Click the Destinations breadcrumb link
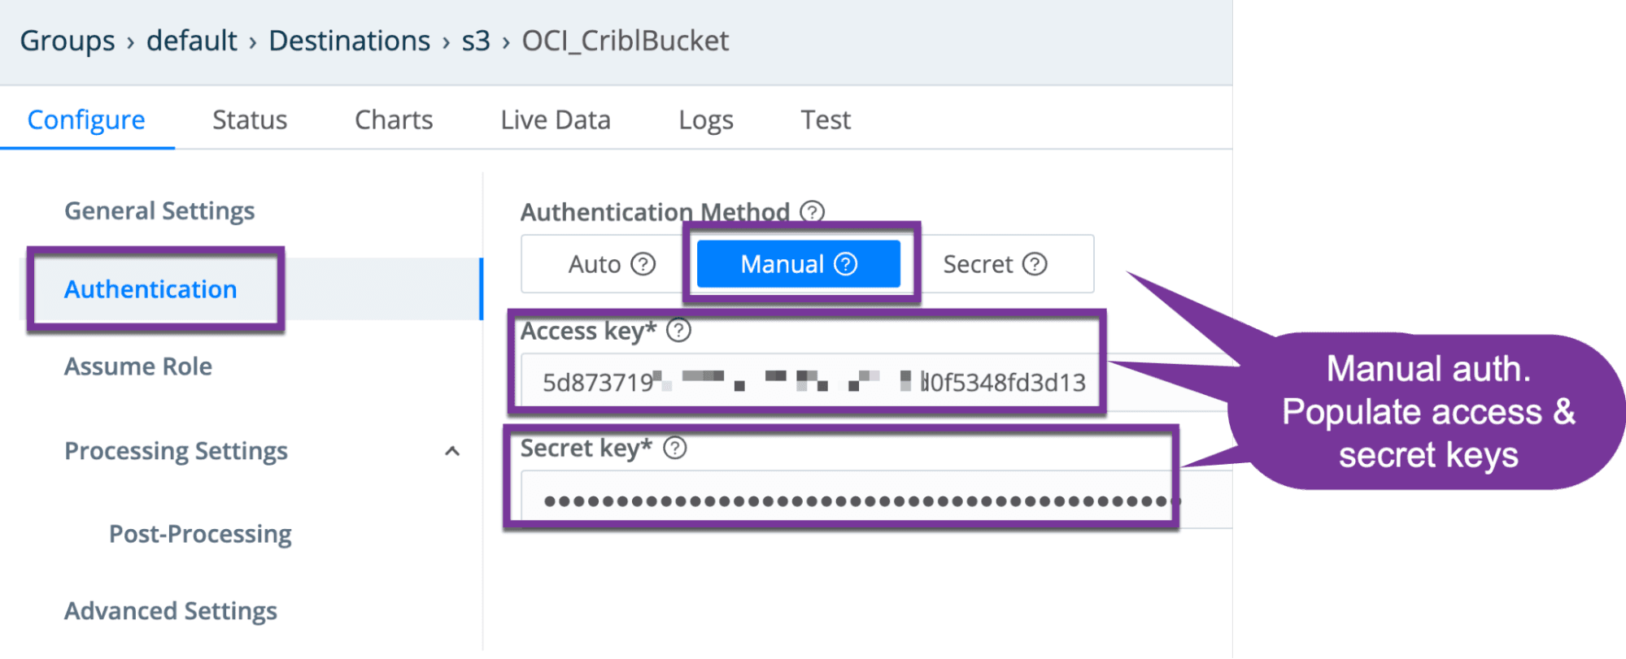The width and height of the screenshot is (1626, 659). pyautogui.click(x=349, y=41)
